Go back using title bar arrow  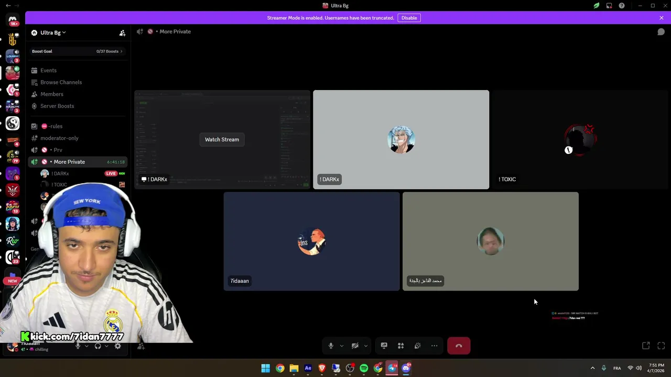tap(8, 5)
